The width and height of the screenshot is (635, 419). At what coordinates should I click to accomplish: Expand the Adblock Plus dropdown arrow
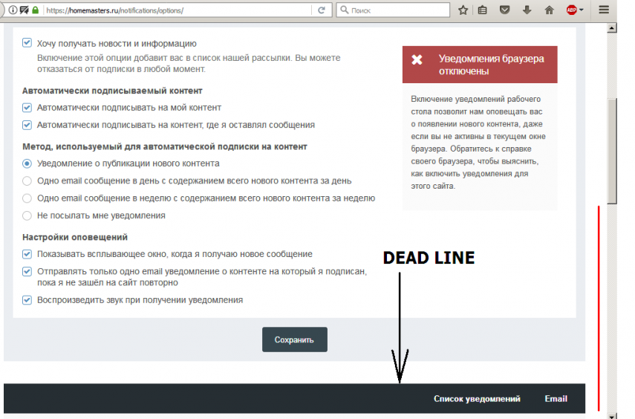pos(582,10)
